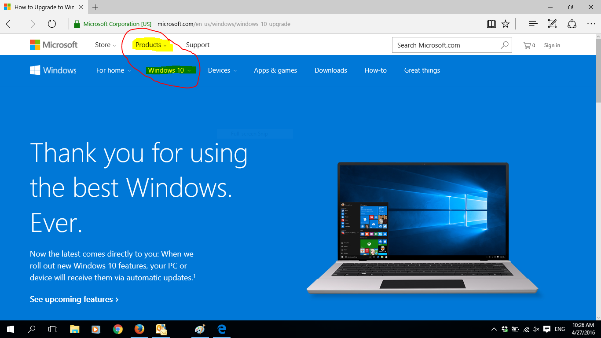Click the taskbar search magnifier

pyautogui.click(x=32, y=329)
